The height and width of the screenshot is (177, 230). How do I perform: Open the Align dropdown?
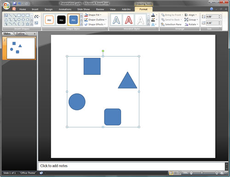click(x=190, y=15)
